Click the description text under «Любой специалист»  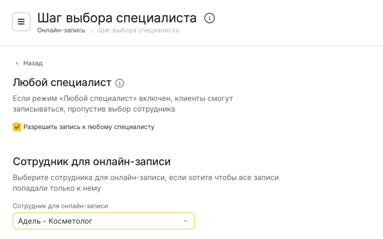[x=123, y=104]
